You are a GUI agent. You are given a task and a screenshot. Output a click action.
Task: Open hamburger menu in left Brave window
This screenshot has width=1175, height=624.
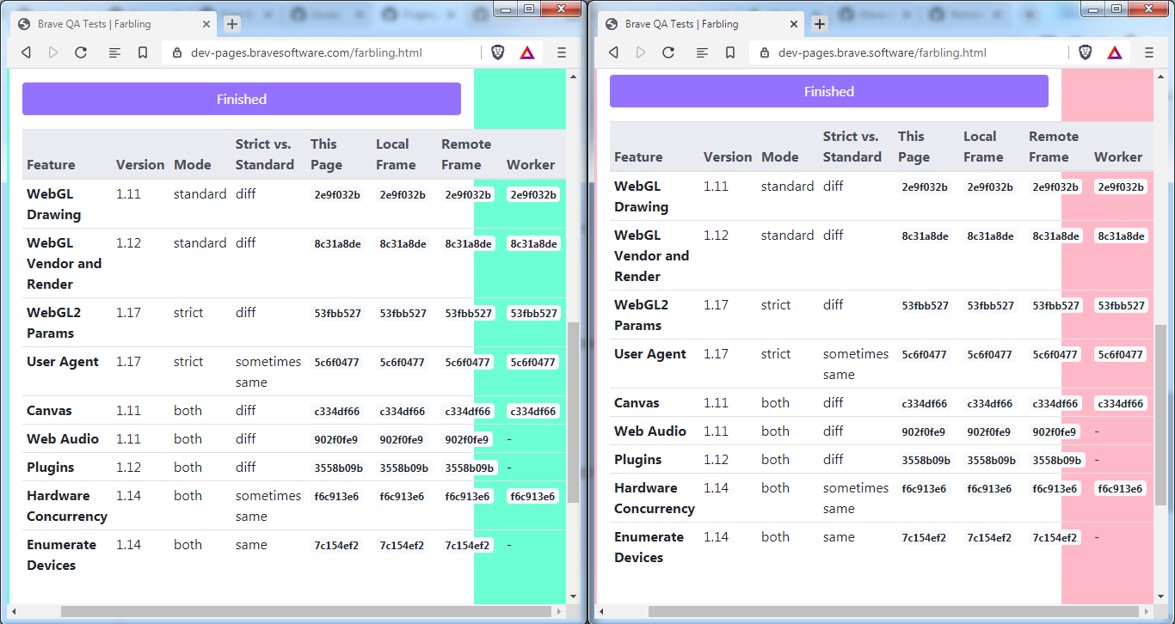pos(562,52)
